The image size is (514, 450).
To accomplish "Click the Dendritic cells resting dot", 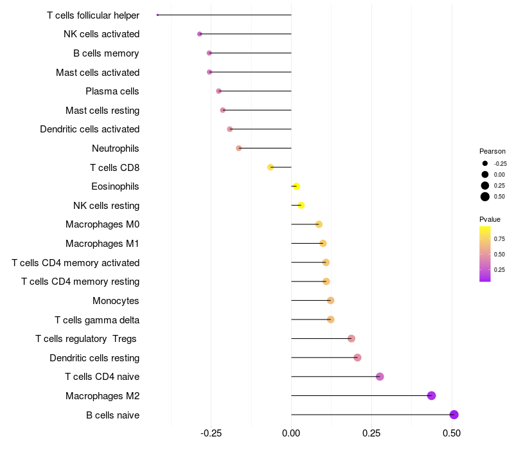I will click(x=357, y=357).
